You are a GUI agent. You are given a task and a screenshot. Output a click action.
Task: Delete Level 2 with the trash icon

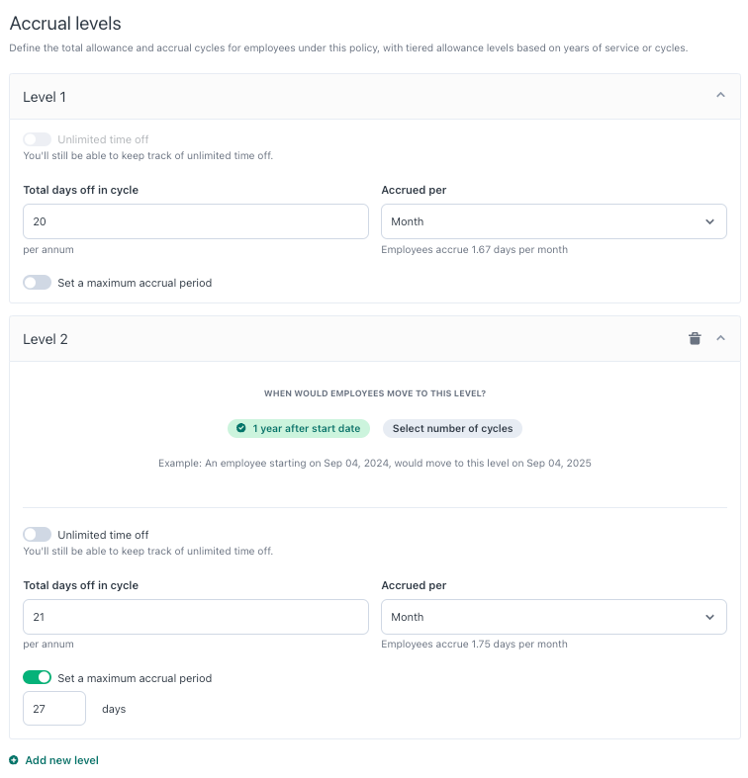[x=695, y=338]
